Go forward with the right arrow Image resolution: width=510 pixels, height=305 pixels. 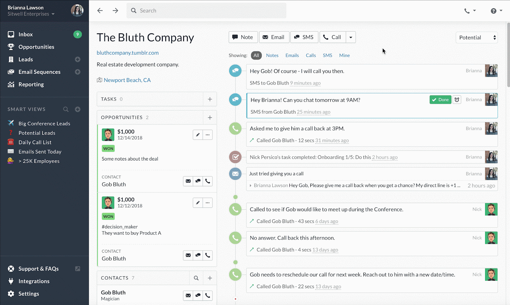pos(115,11)
